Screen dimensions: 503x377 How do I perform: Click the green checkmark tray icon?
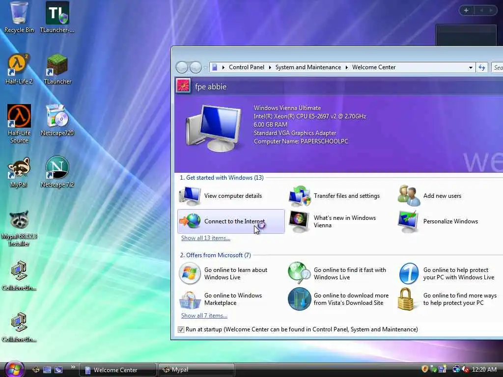[x=433, y=369]
